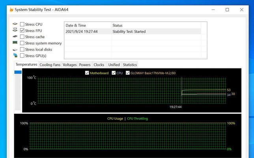The height and width of the screenshot is (158, 254).
Task: Switch to the Cooling Fans tab
Action: pos(50,65)
